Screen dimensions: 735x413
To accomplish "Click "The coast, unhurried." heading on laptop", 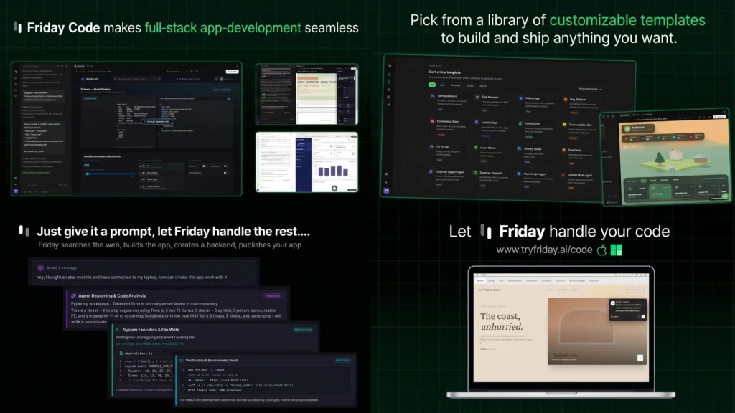I will [x=501, y=321].
